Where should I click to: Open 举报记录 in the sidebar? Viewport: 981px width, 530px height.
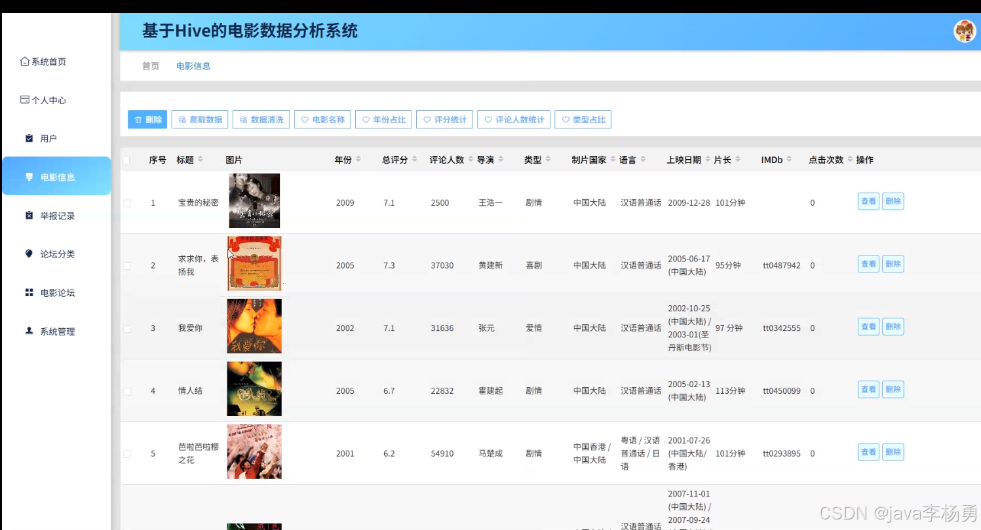tap(56, 216)
